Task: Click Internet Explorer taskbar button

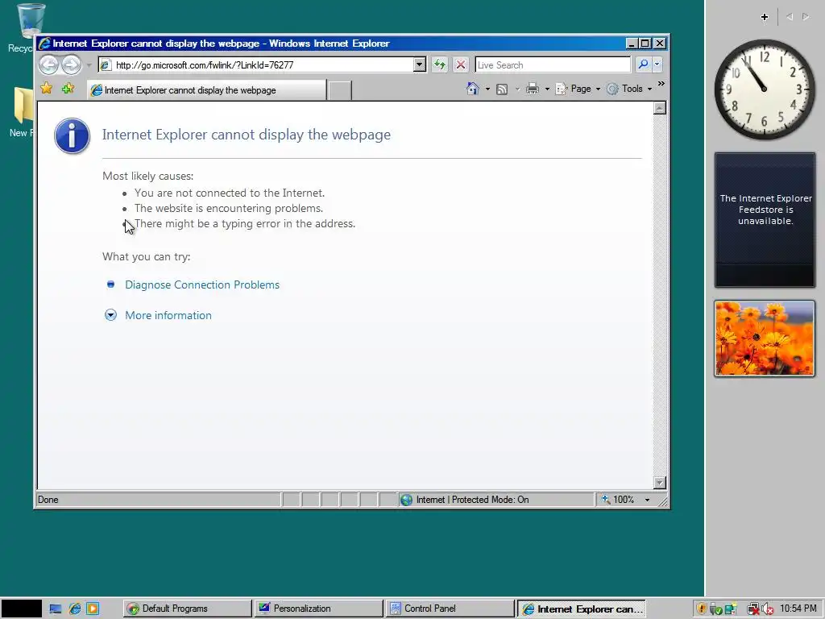Action: pos(582,609)
